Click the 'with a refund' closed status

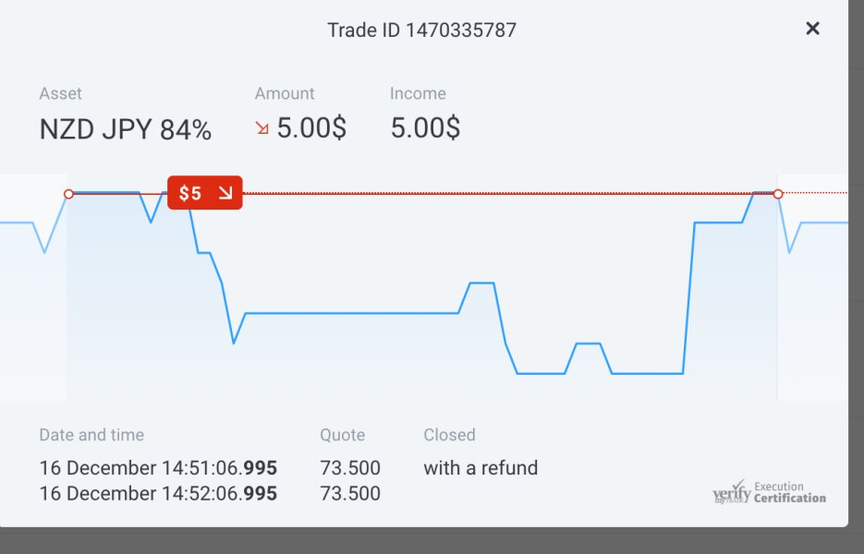(x=481, y=467)
